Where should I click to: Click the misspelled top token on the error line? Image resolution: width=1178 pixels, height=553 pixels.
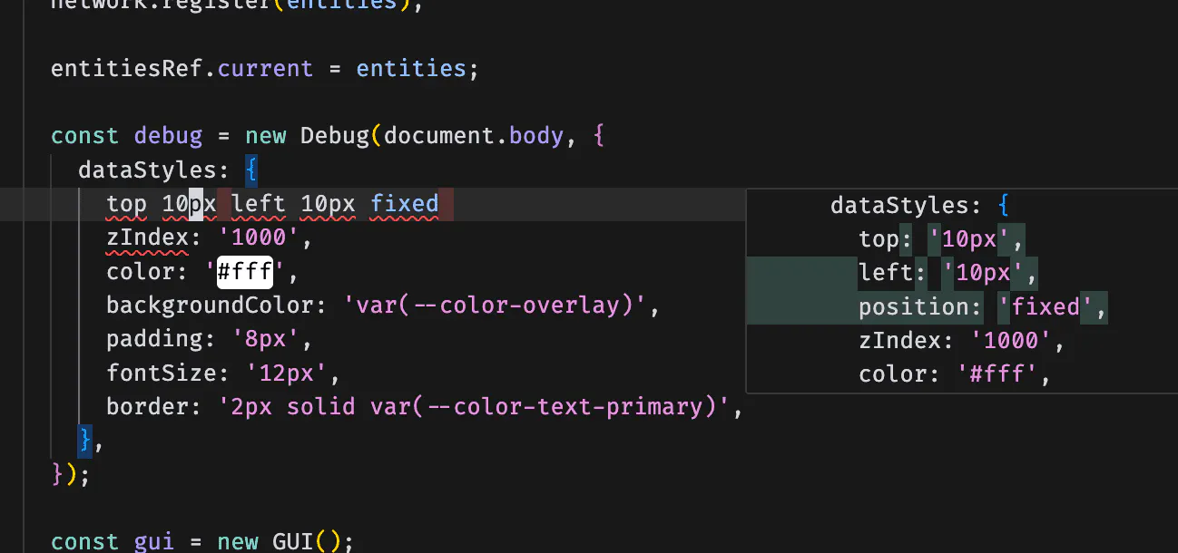click(x=126, y=203)
